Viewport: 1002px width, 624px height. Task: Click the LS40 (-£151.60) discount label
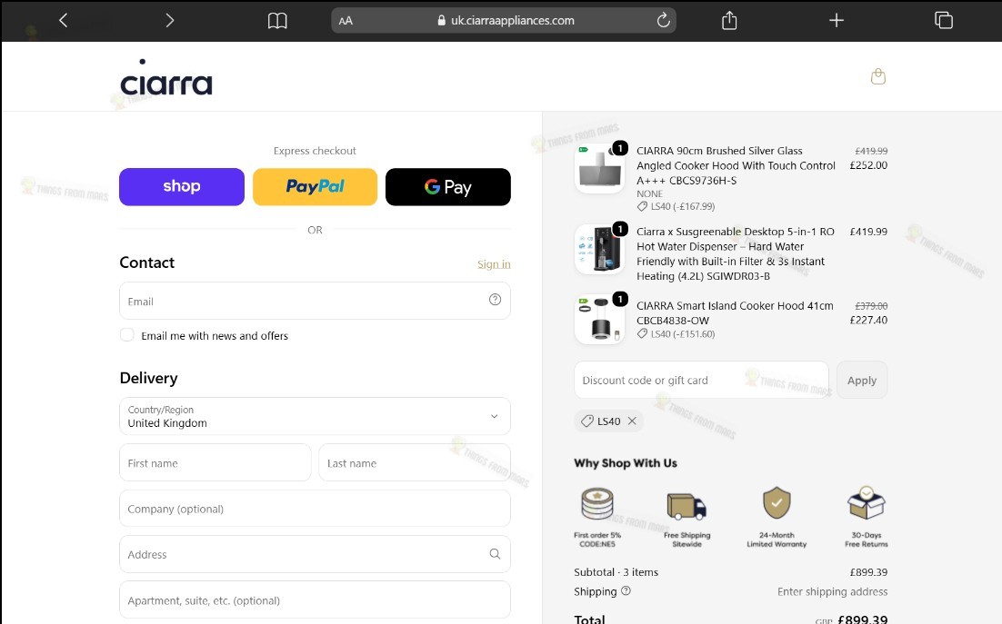pos(676,334)
